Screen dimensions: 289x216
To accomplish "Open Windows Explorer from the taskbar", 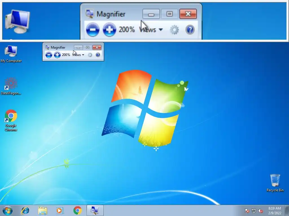I will (43, 210).
